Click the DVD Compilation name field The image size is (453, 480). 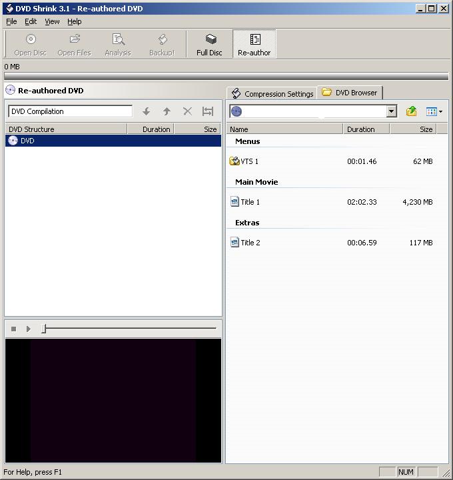pyautogui.click(x=71, y=111)
